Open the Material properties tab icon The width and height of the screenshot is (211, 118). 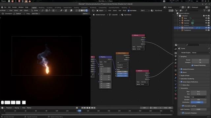[176, 94]
